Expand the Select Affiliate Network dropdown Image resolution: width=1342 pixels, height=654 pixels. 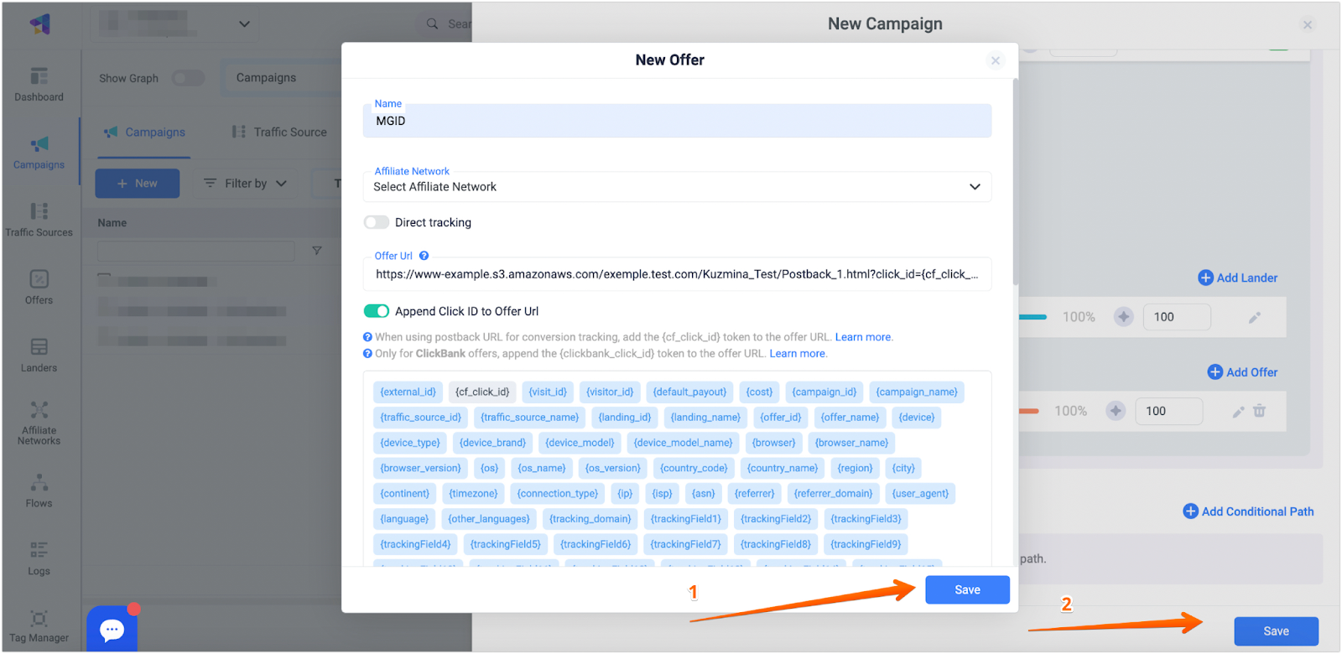(x=677, y=187)
